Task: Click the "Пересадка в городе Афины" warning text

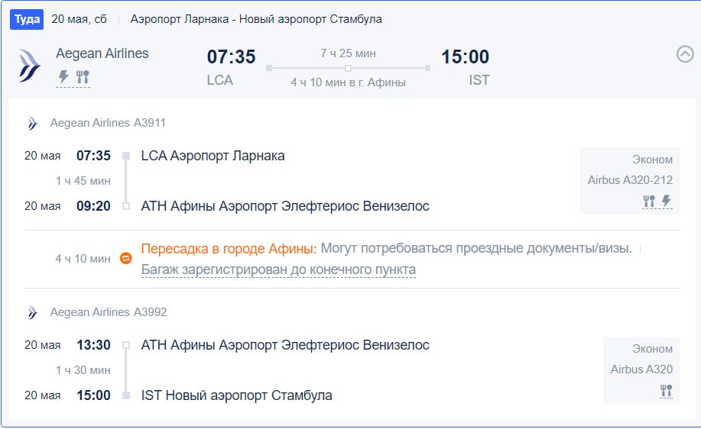Action: (x=229, y=249)
